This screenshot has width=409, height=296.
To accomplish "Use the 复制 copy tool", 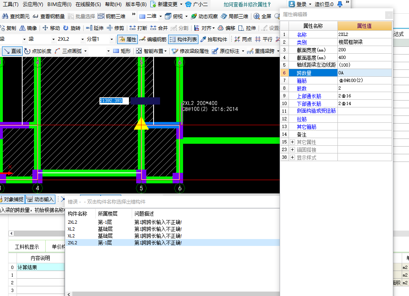I will [x=8, y=28].
